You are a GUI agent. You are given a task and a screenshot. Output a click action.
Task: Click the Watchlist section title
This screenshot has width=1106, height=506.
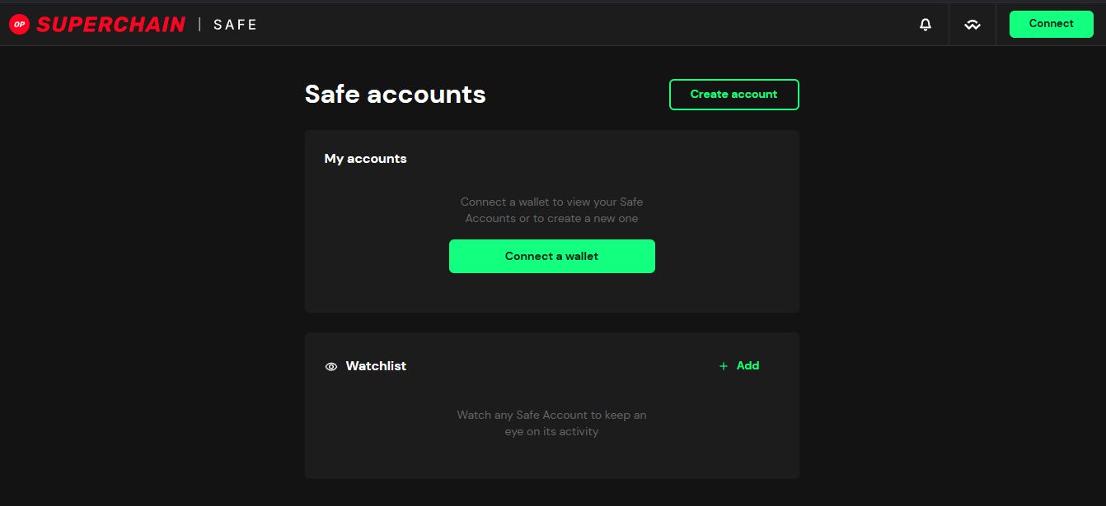376,366
